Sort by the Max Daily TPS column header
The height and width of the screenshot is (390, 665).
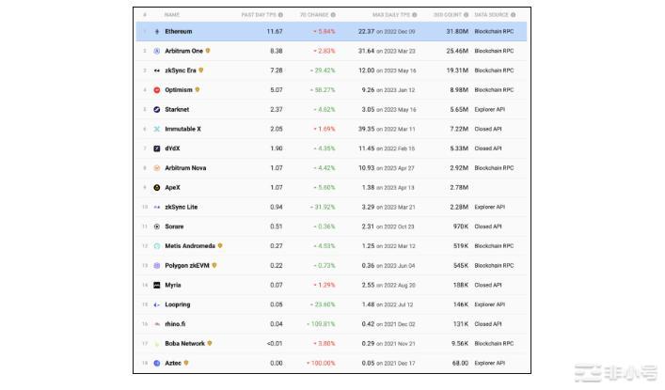pos(391,15)
